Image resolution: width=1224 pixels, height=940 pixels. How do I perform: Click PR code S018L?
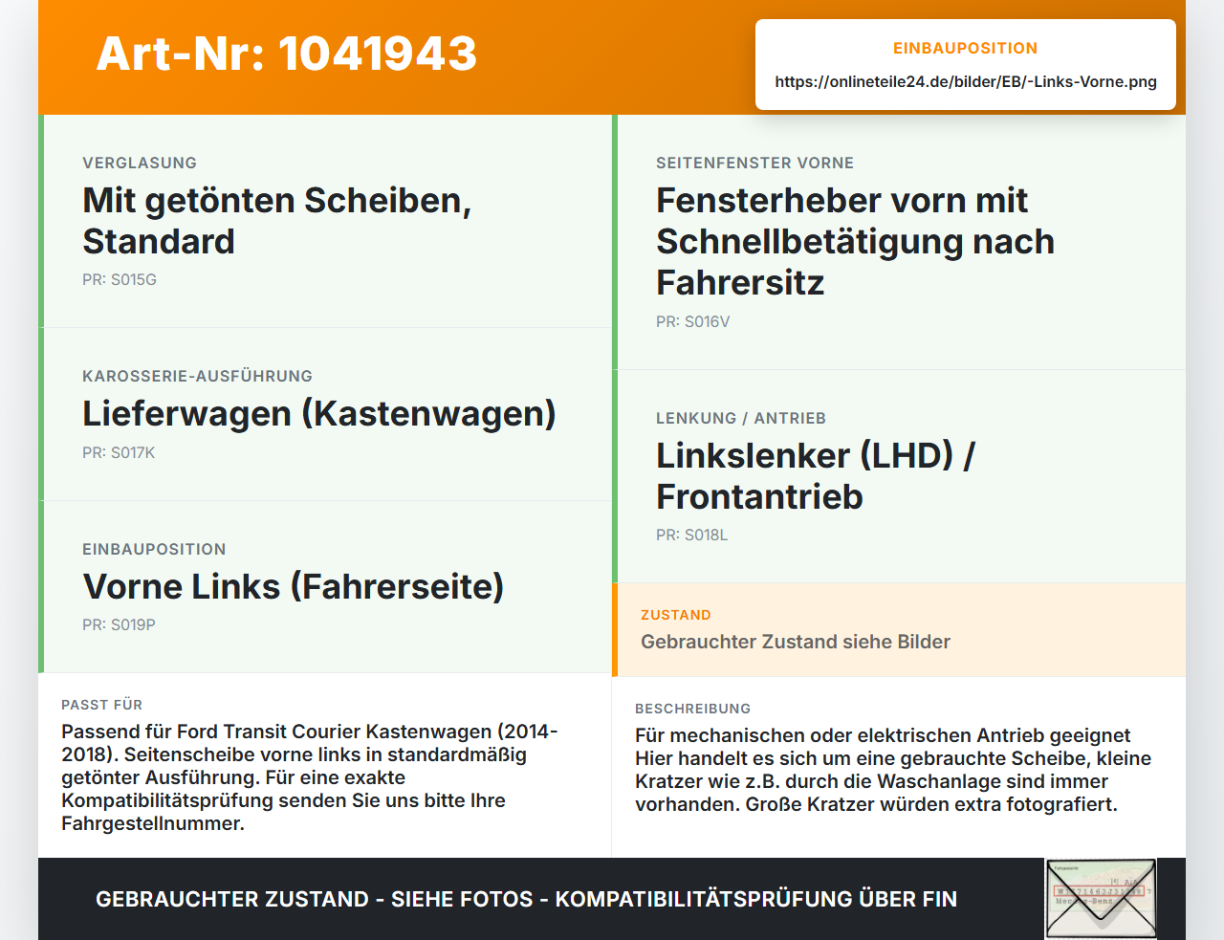[x=691, y=536]
